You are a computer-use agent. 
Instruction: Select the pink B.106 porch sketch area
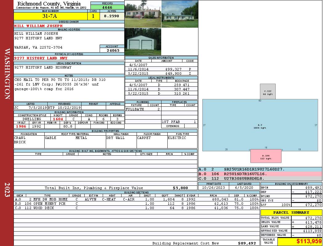(266, 156)
